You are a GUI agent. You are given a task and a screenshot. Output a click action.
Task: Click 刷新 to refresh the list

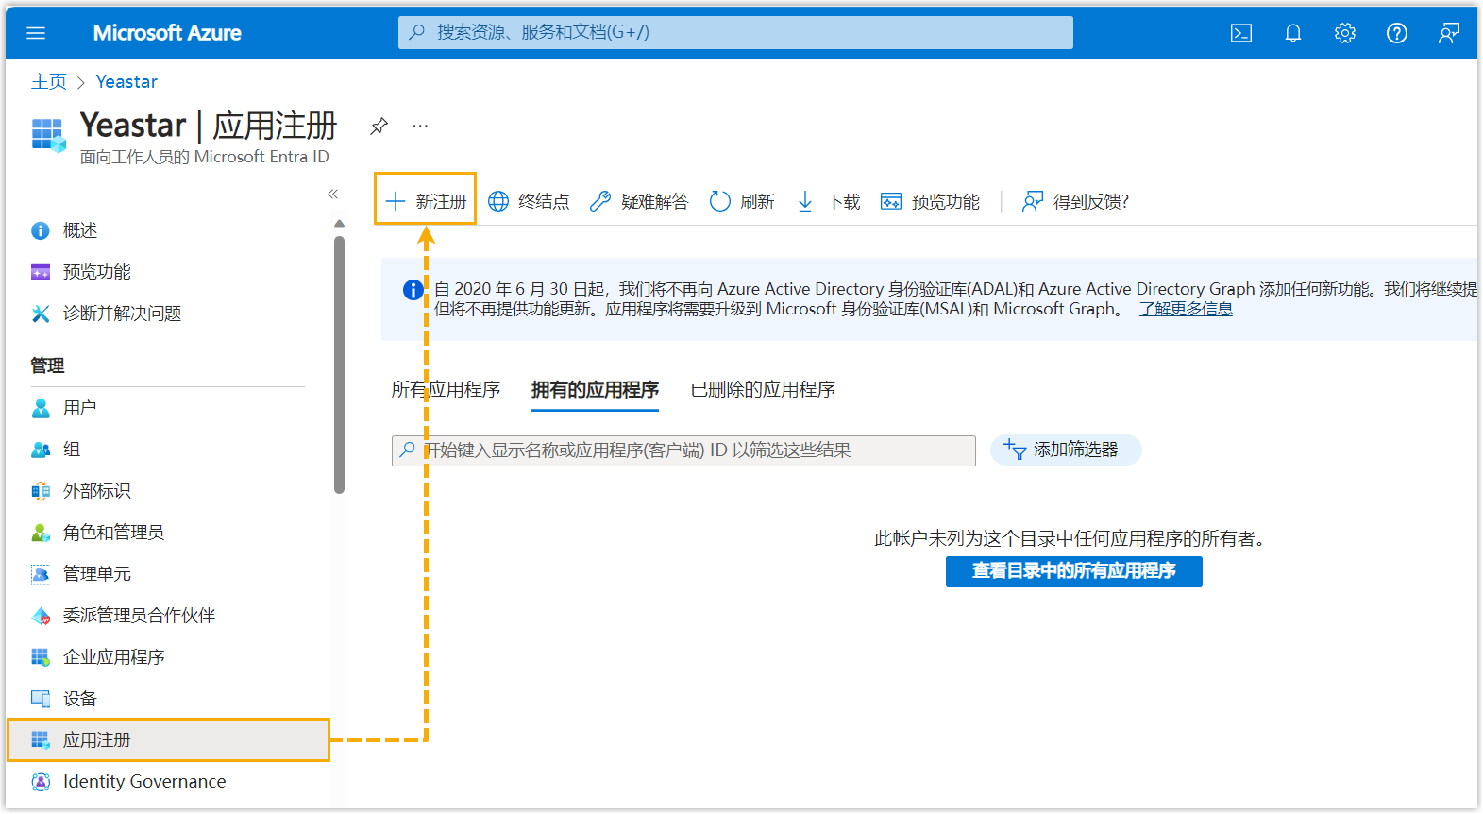click(x=742, y=201)
